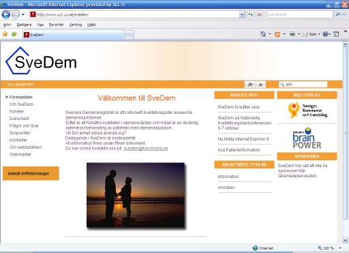
Task: Open Nyheter sidebar link
Action: pos(16,111)
